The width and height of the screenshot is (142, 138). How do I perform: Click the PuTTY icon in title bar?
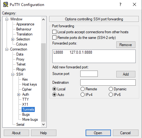5,4
